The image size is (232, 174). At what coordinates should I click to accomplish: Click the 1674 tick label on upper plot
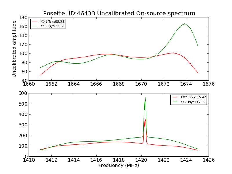[x=186, y=84]
